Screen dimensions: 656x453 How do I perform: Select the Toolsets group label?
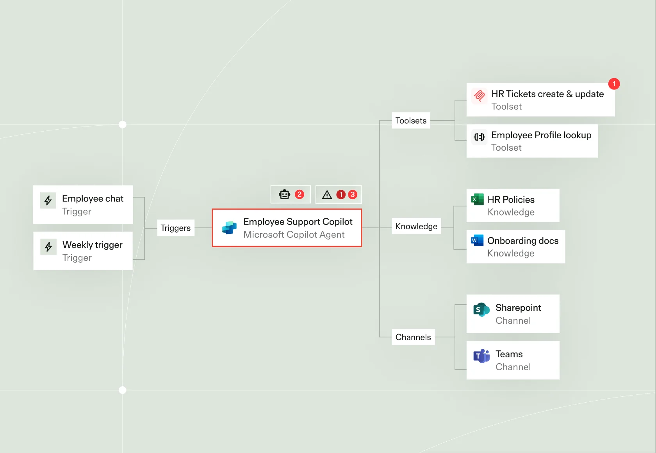pyautogui.click(x=411, y=121)
